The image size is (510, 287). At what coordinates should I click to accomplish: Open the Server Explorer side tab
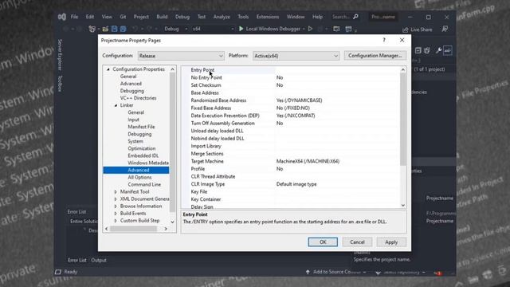pos(60,55)
